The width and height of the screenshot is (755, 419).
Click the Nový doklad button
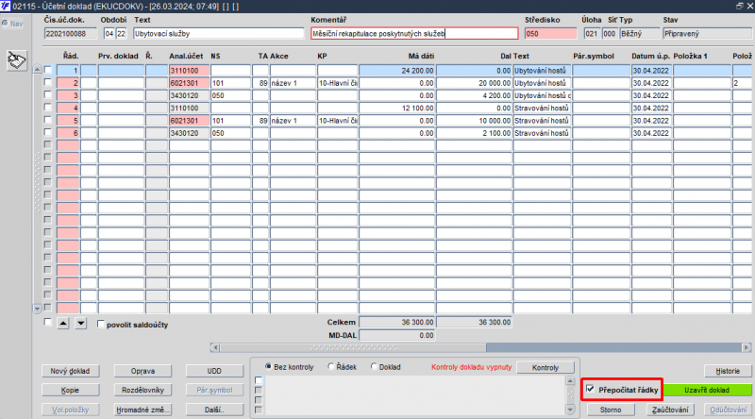(x=70, y=371)
